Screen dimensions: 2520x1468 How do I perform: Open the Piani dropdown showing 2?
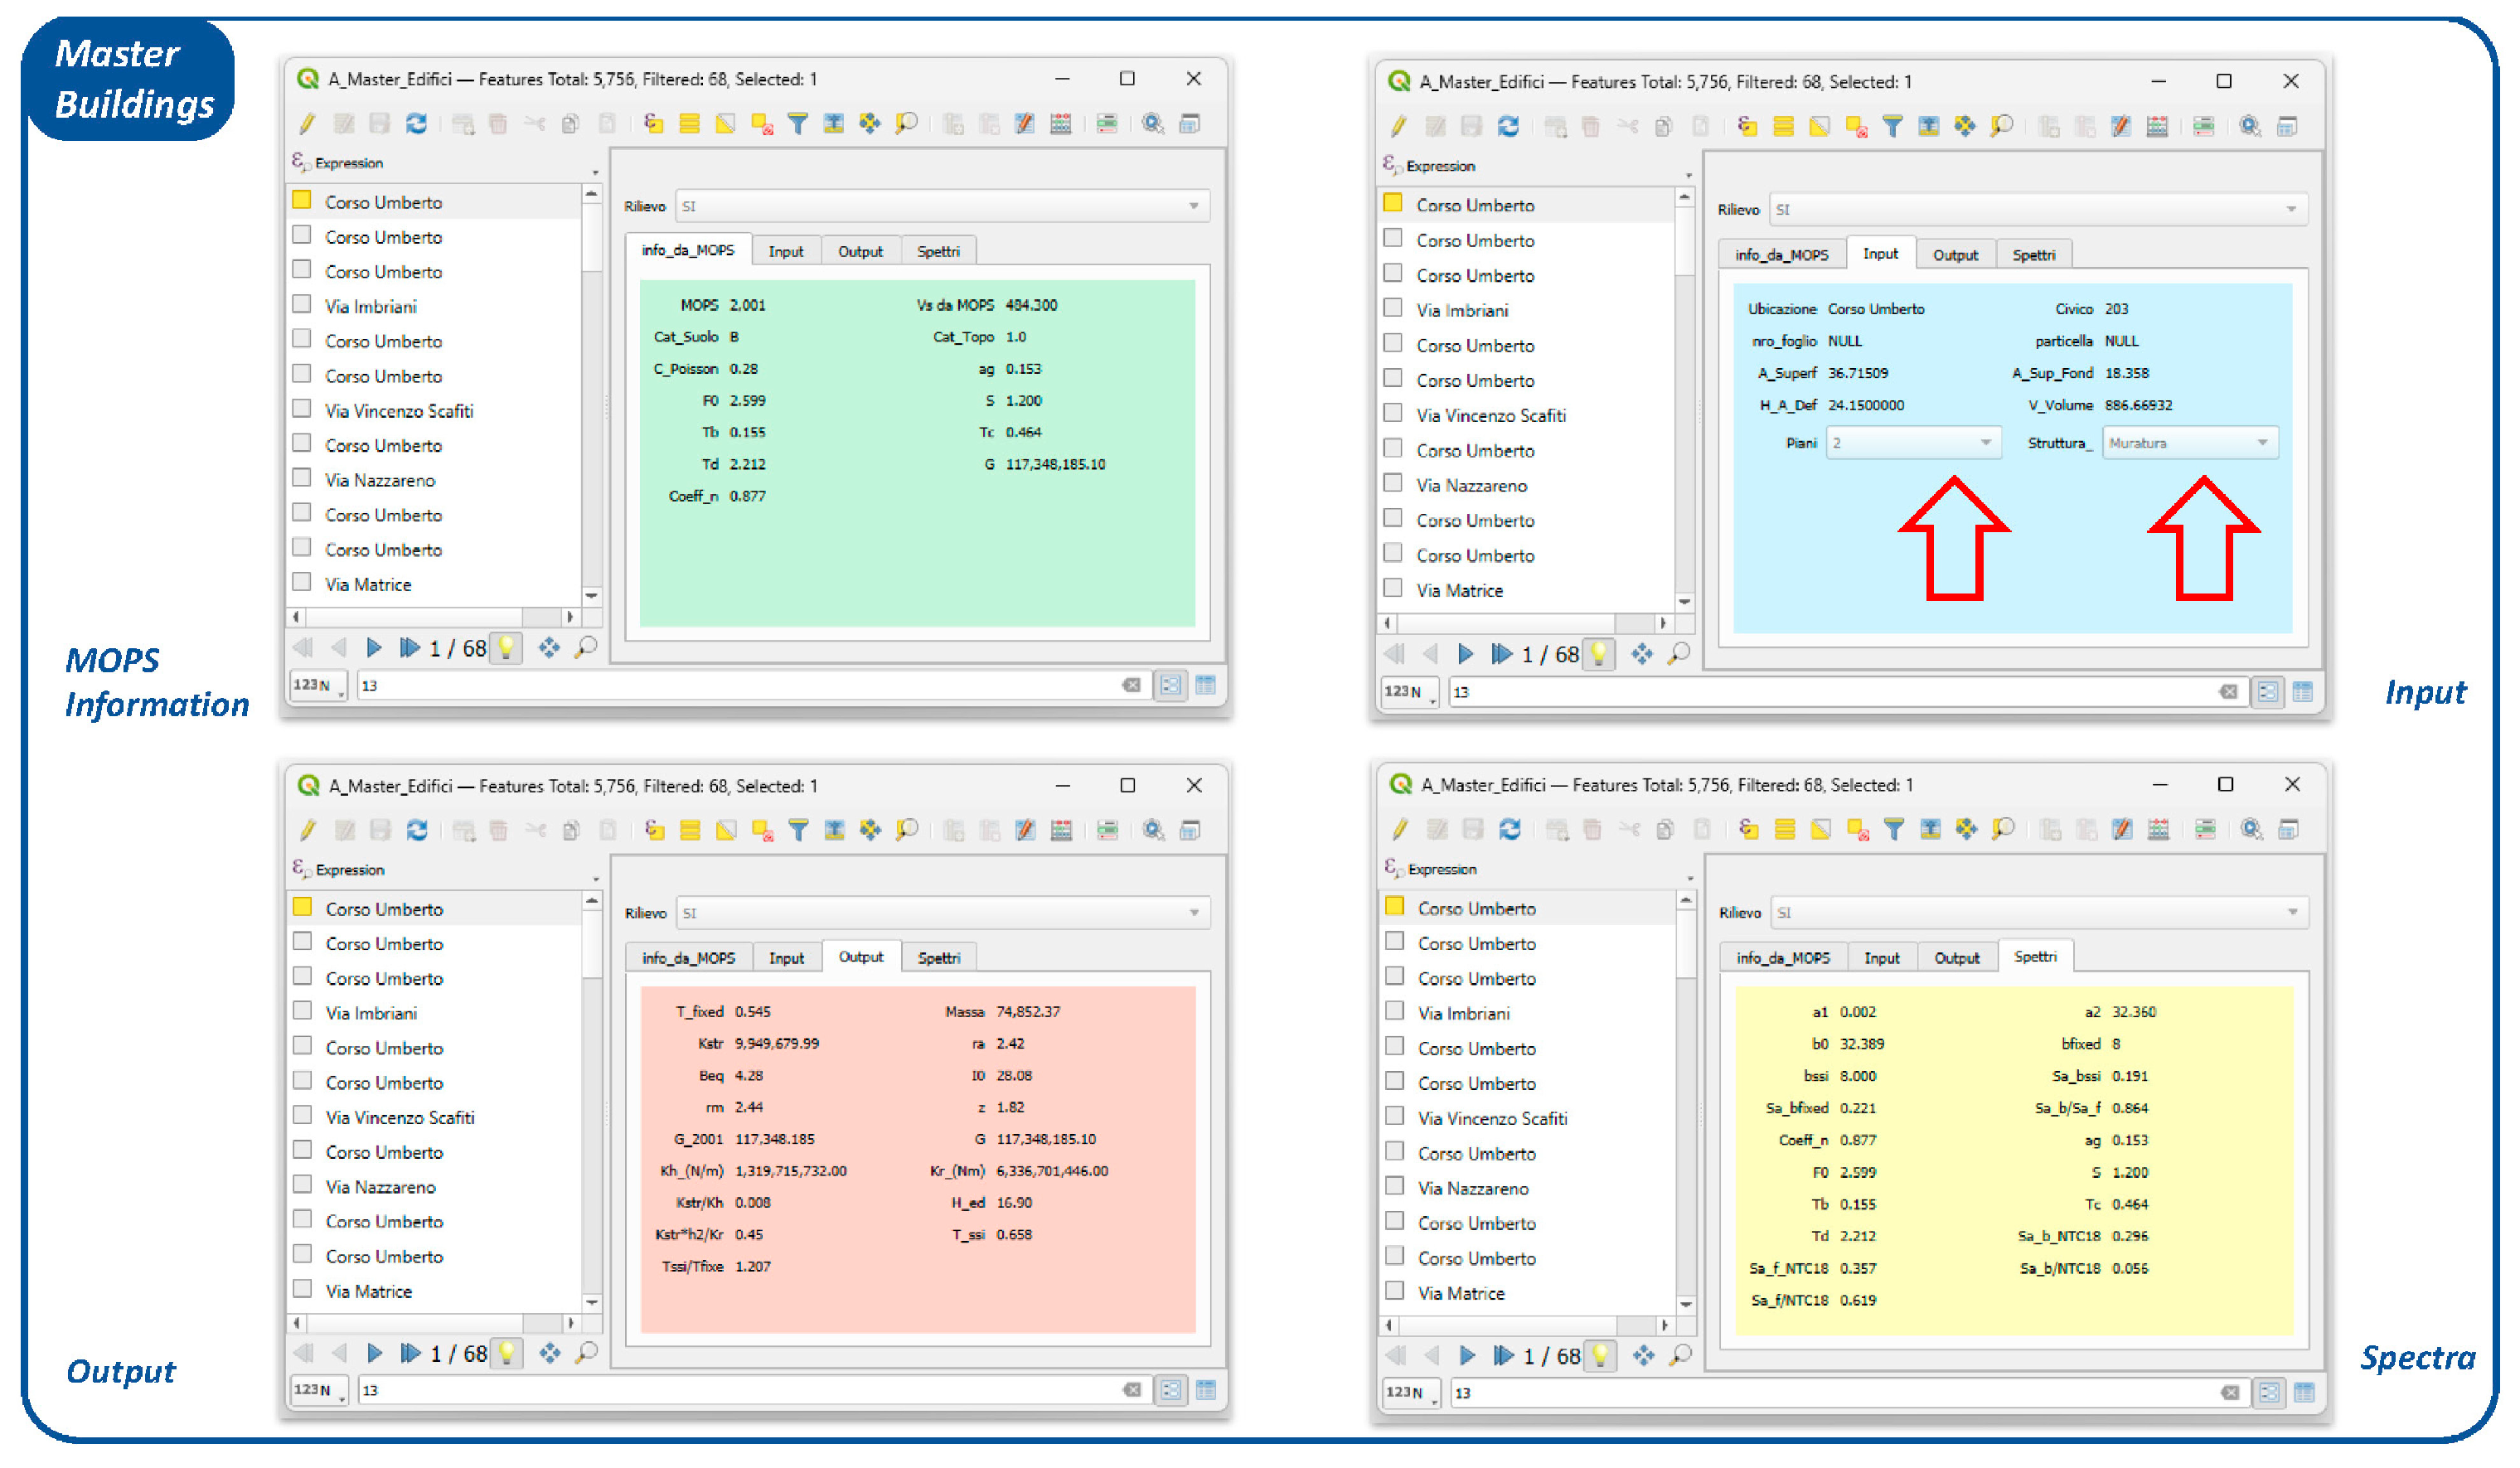(x=1912, y=443)
